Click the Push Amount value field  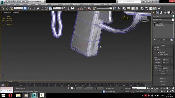pyautogui.click(x=165, y=60)
